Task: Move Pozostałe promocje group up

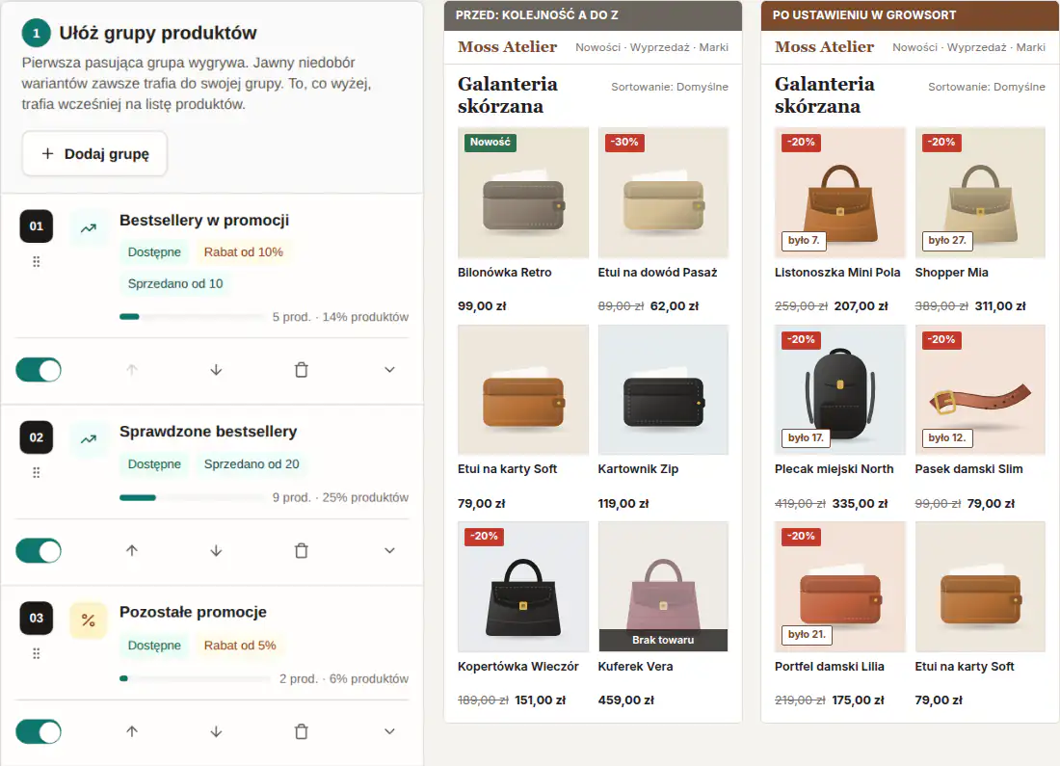Action: pyautogui.click(x=132, y=731)
